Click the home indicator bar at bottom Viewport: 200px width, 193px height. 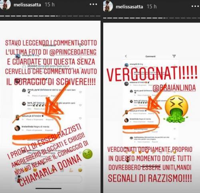[48, 188]
